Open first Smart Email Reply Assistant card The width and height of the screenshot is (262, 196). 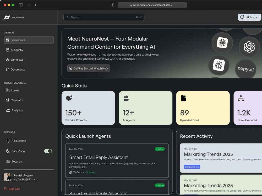pyautogui.click(x=117, y=160)
